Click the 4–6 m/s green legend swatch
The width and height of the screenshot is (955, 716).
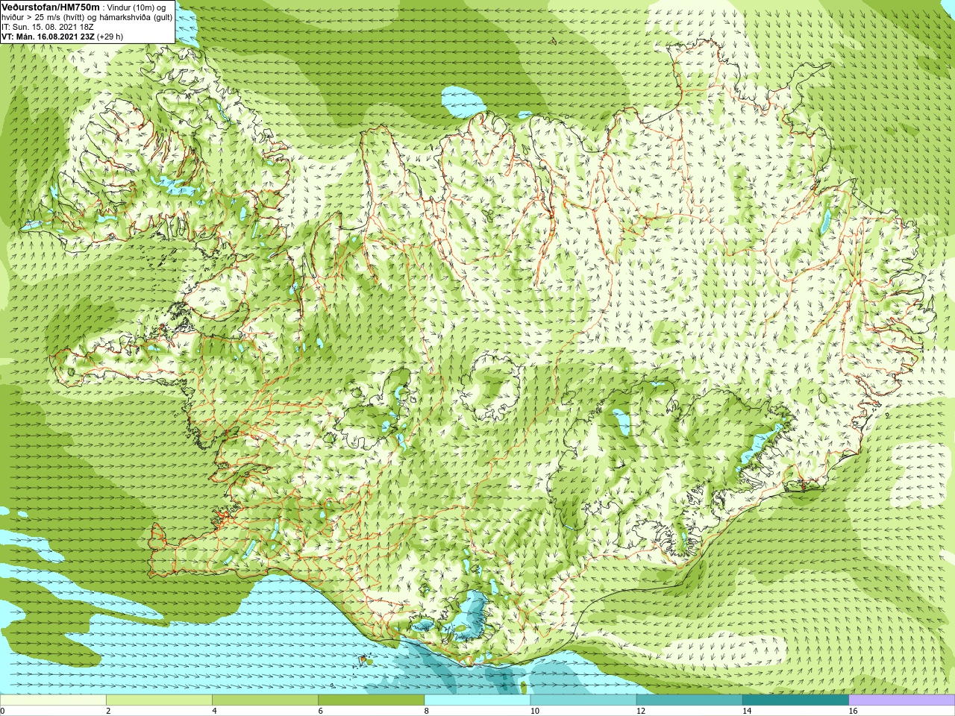265,700
